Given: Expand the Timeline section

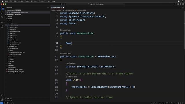Looking at the screenshot, I should (5, 101).
